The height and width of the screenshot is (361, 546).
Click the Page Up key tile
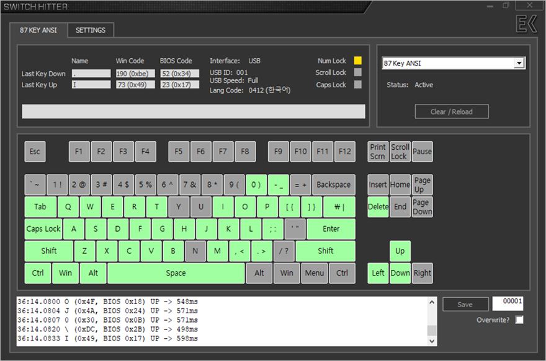pos(423,185)
